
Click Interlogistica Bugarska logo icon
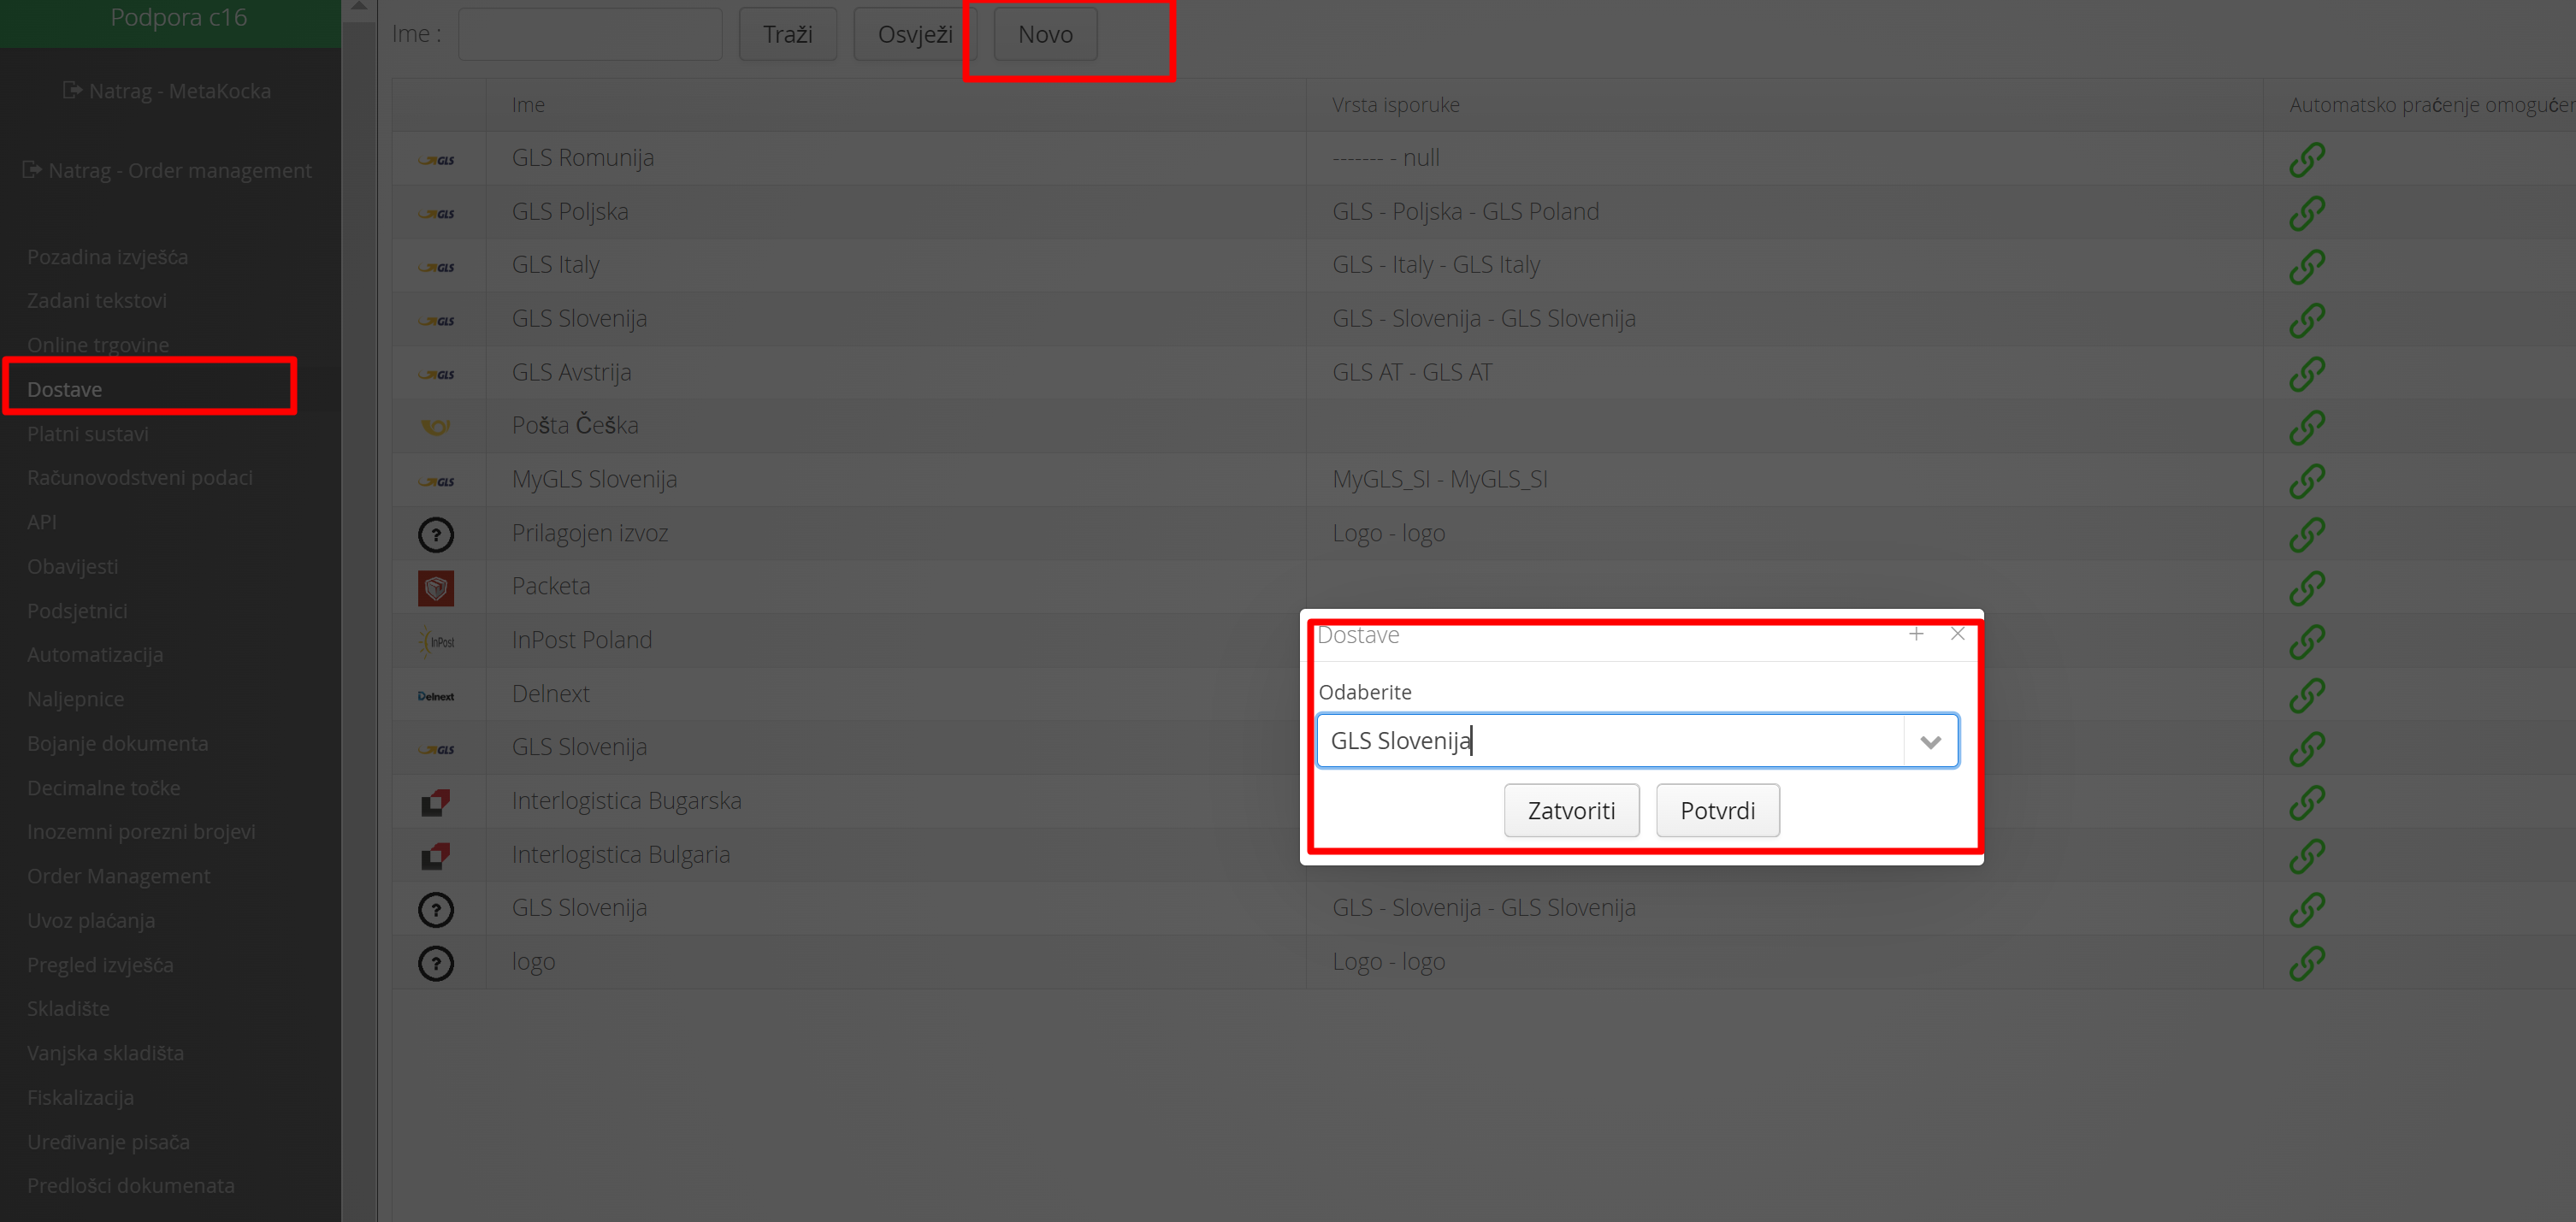436,802
